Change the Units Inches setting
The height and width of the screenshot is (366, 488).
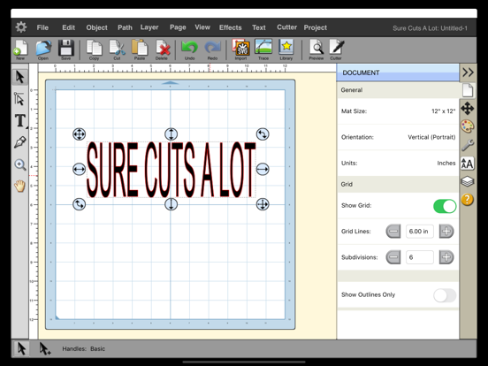[x=398, y=163]
